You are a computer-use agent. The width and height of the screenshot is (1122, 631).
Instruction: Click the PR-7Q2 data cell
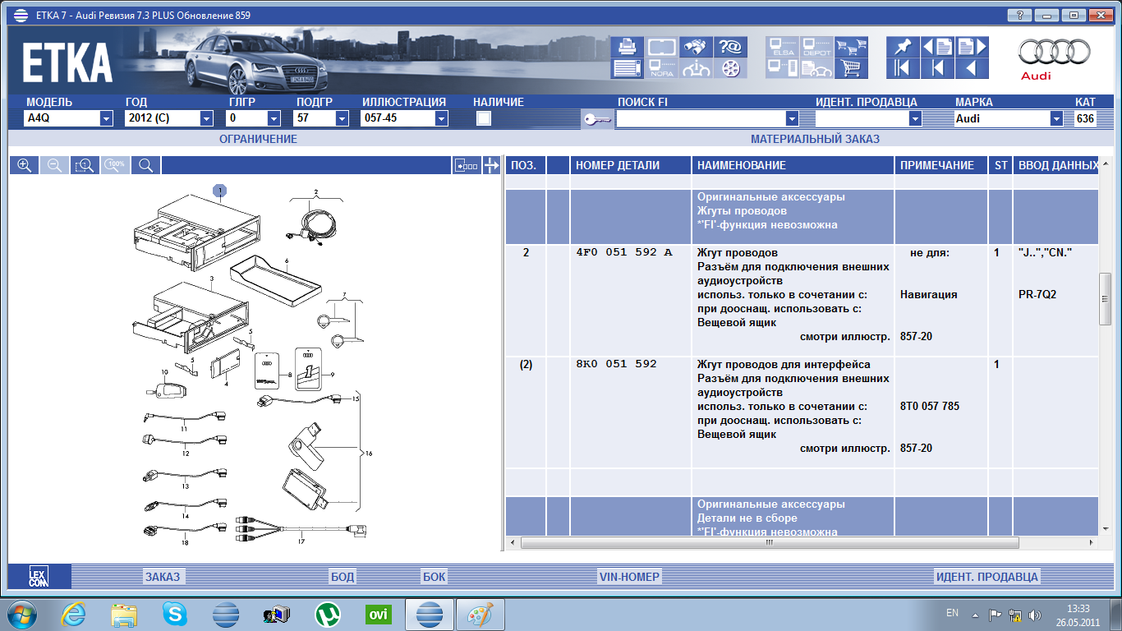[1037, 294]
